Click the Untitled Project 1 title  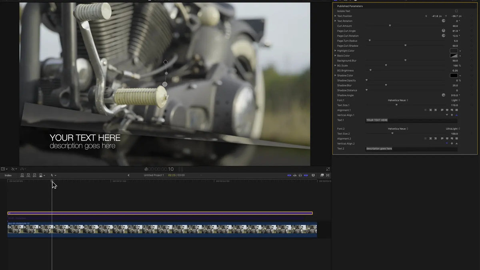(x=154, y=175)
